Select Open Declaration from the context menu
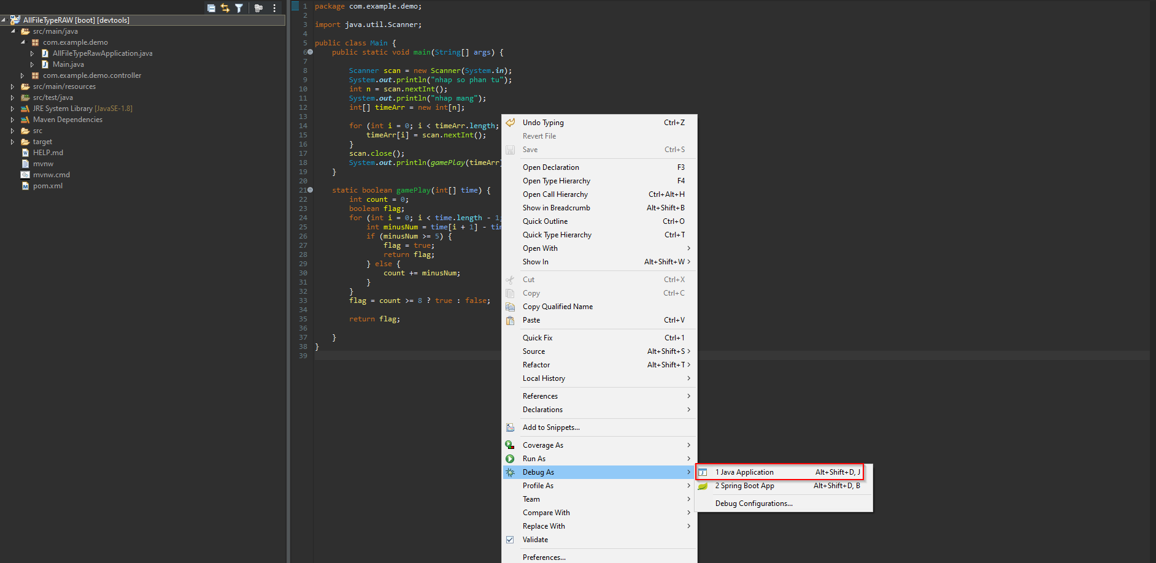The height and width of the screenshot is (563, 1156). (x=550, y=167)
